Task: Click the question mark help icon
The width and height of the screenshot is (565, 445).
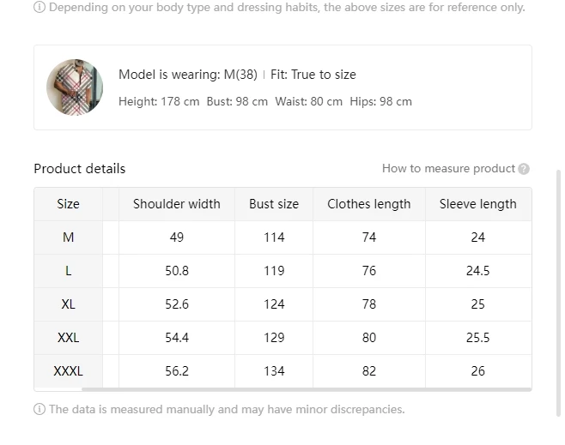Action: pyautogui.click(x=524, y=169)
